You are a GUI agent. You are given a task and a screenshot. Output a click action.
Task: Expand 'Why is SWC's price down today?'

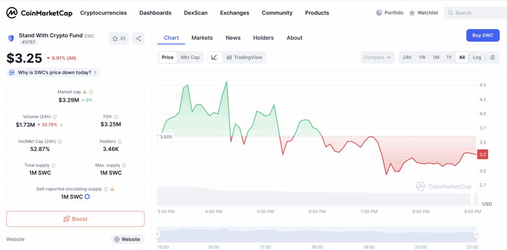[53, 72]
